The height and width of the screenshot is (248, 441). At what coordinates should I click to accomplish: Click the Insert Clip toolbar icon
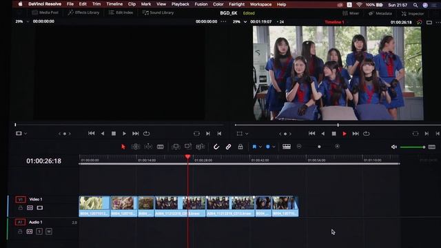176,147
